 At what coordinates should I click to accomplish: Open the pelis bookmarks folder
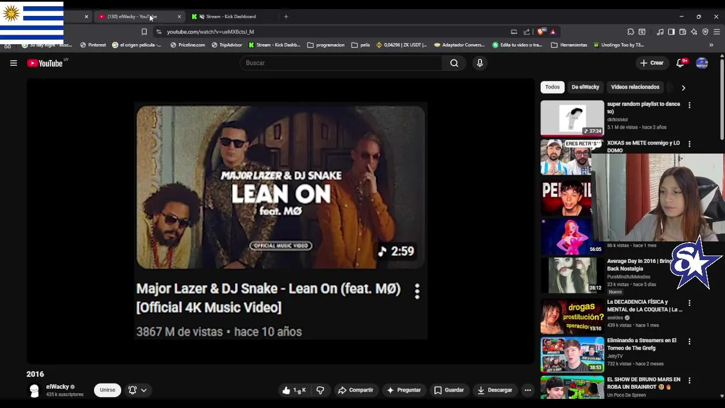361,45
